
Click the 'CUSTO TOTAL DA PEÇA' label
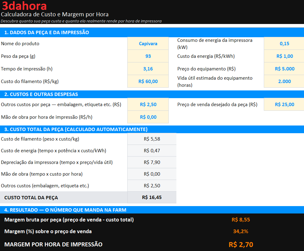click(31, 197)
